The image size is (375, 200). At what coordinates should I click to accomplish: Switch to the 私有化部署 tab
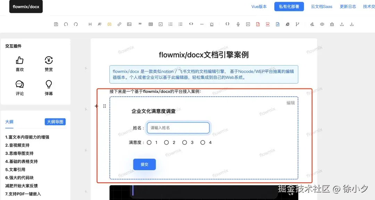pyautogui.click(x=289, y=6)
